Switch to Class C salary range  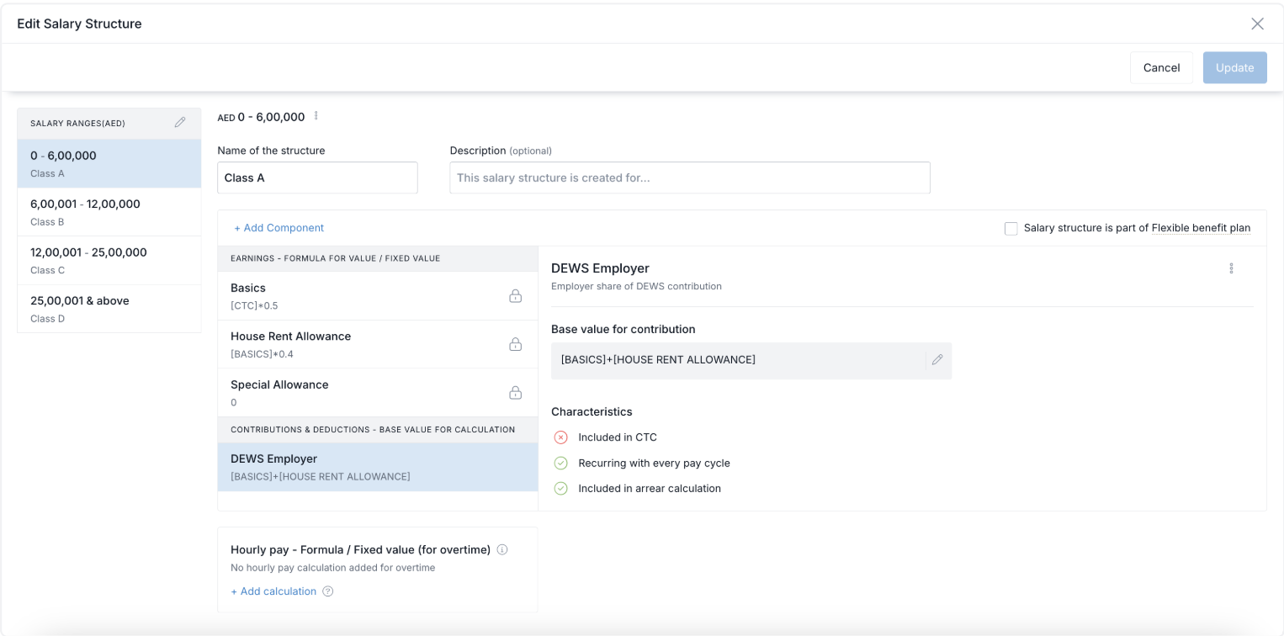(109, 260)
